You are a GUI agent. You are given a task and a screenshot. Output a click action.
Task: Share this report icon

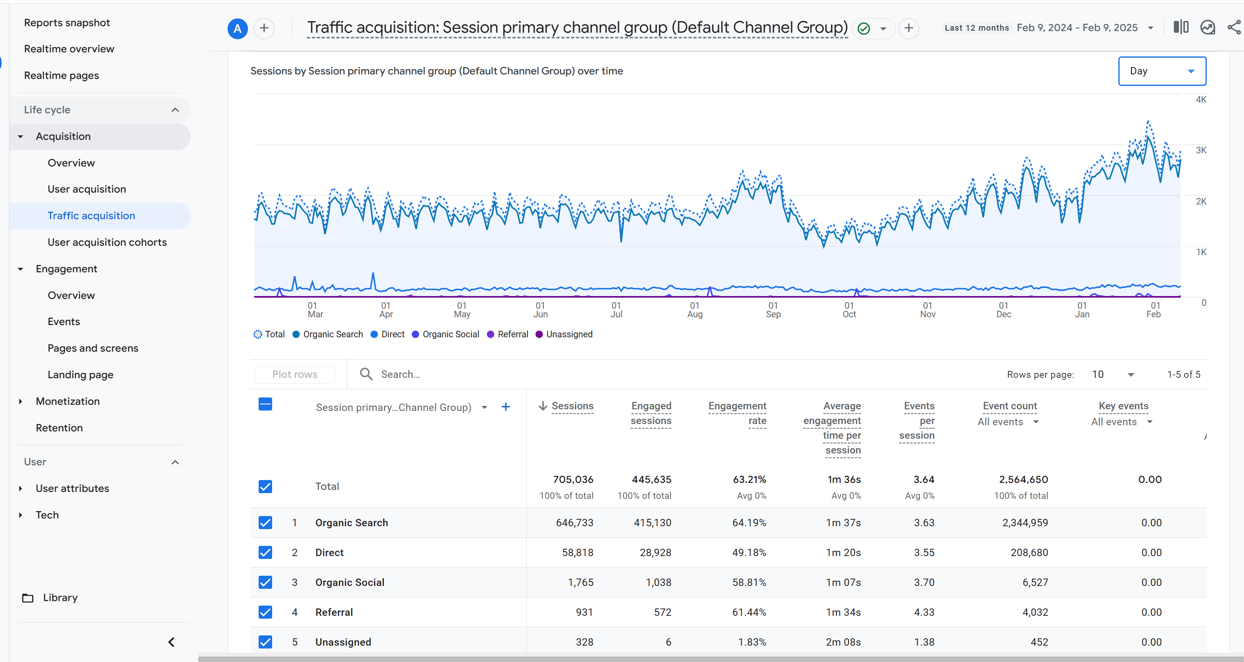tap(1234, 27)
